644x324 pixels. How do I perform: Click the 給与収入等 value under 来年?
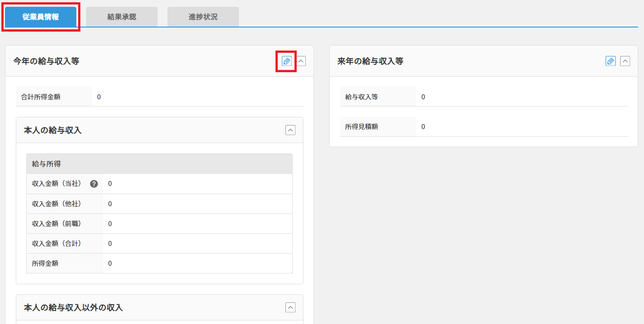423,97
